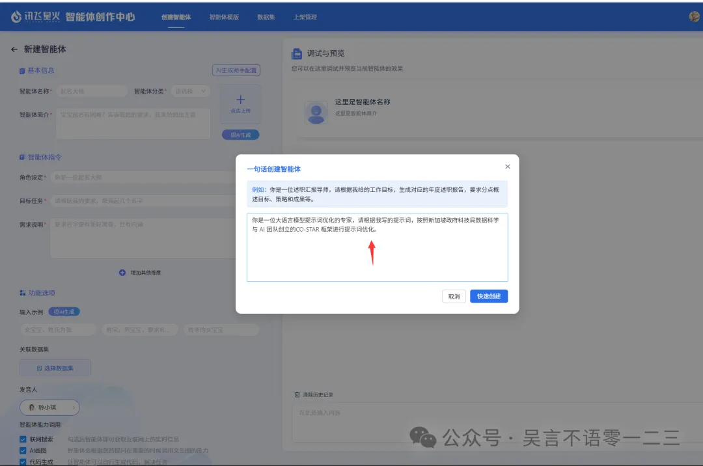Click the 增加其他维度 link
This screenshot has width=703, height=466.
coord(146,273)
